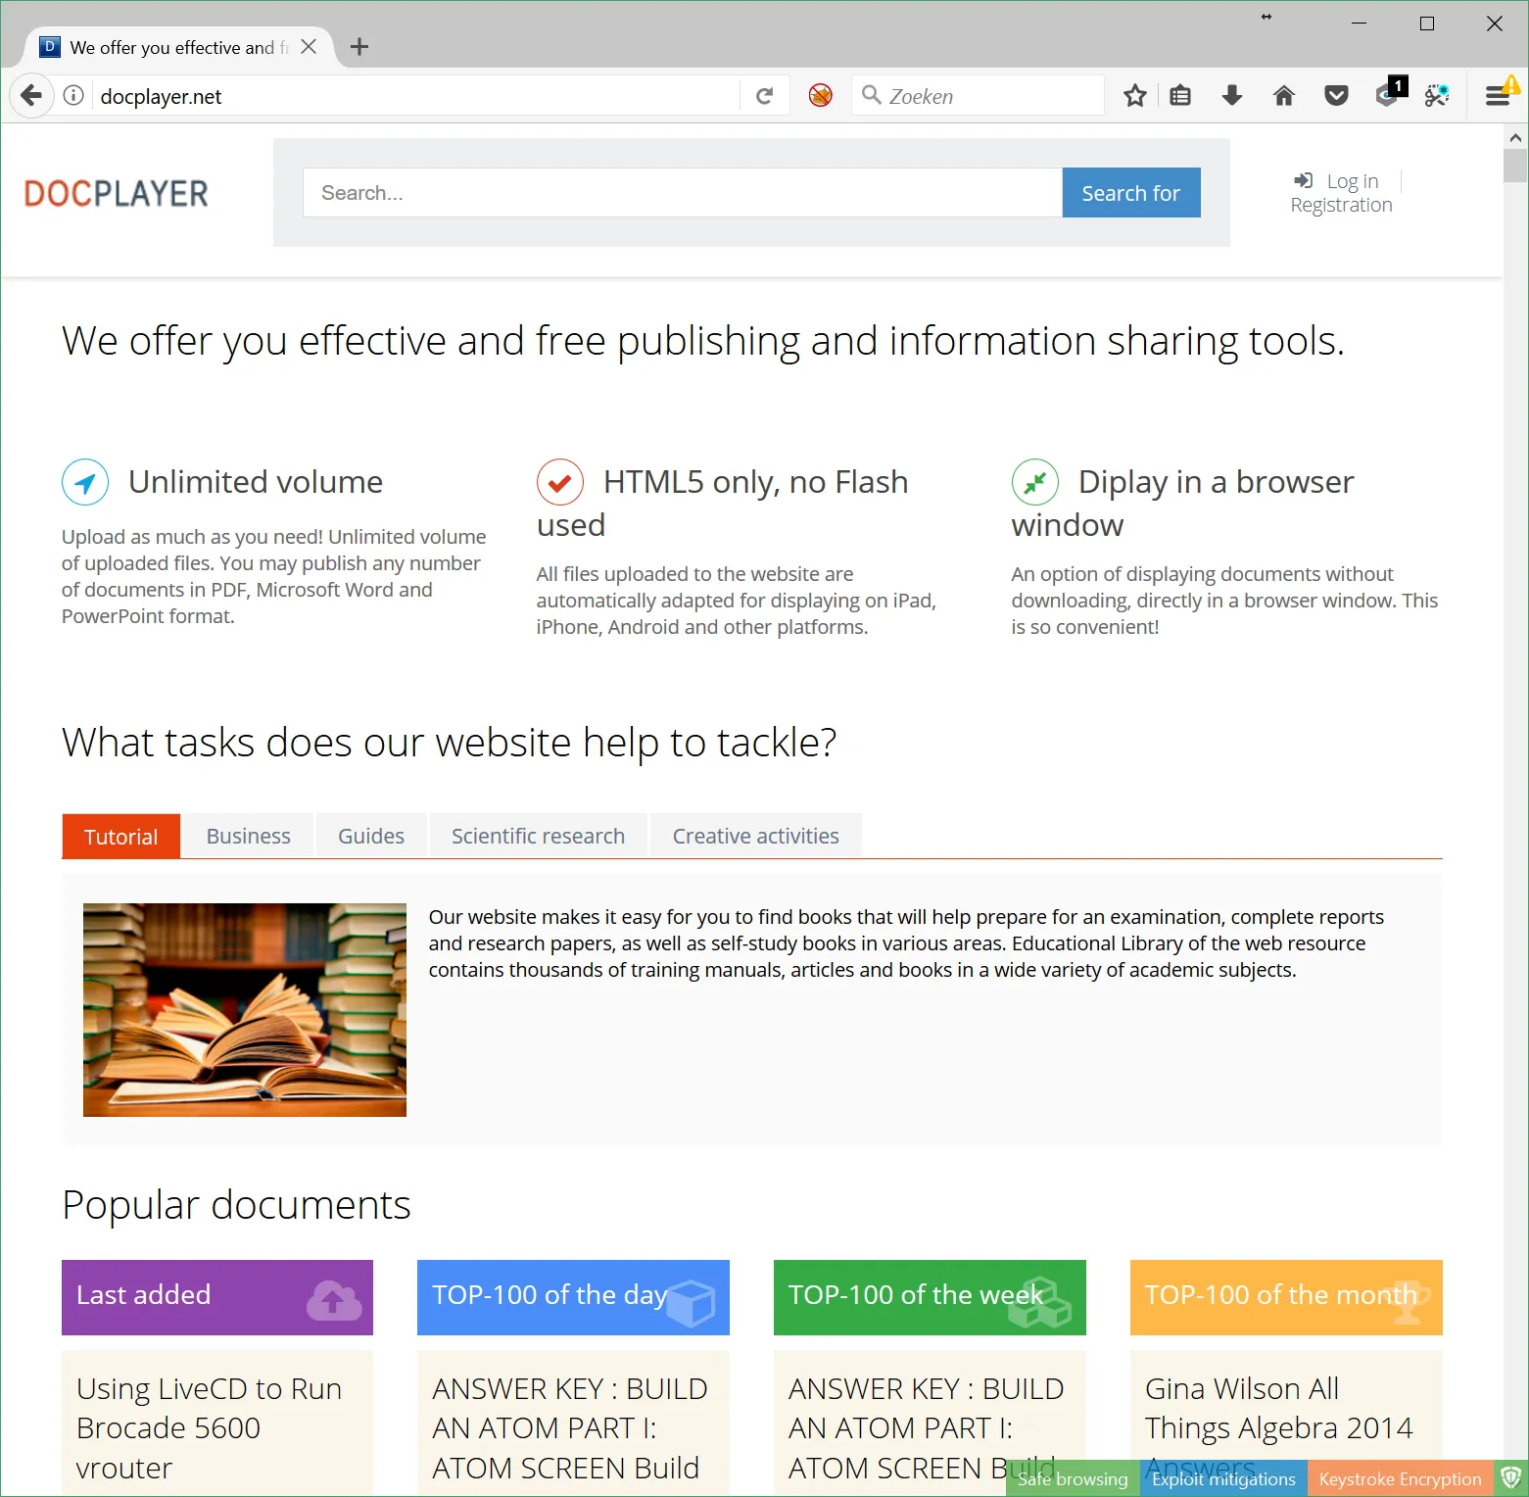Image resolution: width=1529 pixels, height=1497 pixels.
Task: Click the site information icon in the address bar
Action: point(72,95)
